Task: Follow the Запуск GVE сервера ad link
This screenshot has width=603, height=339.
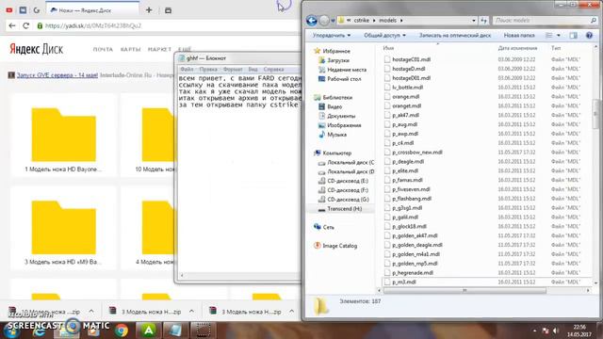Action: click(57, 75)
